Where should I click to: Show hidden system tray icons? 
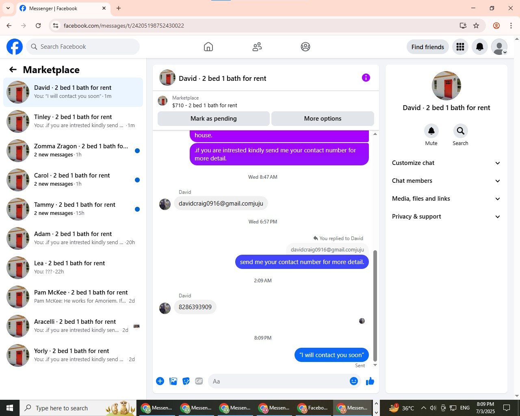pos(424,408)
